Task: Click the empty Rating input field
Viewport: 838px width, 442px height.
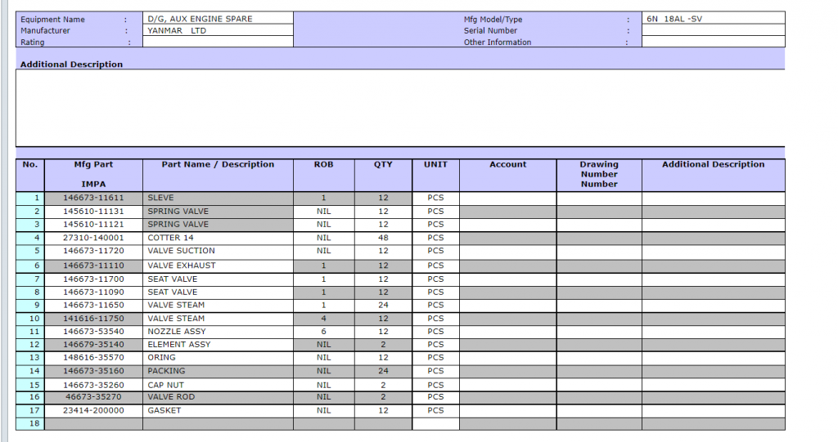Action: click(217, 42)
